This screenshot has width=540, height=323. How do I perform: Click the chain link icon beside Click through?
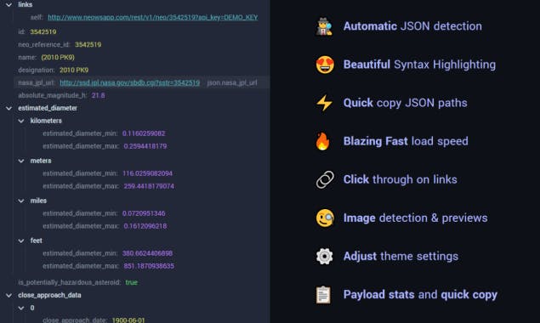click(x=325, y=179)
